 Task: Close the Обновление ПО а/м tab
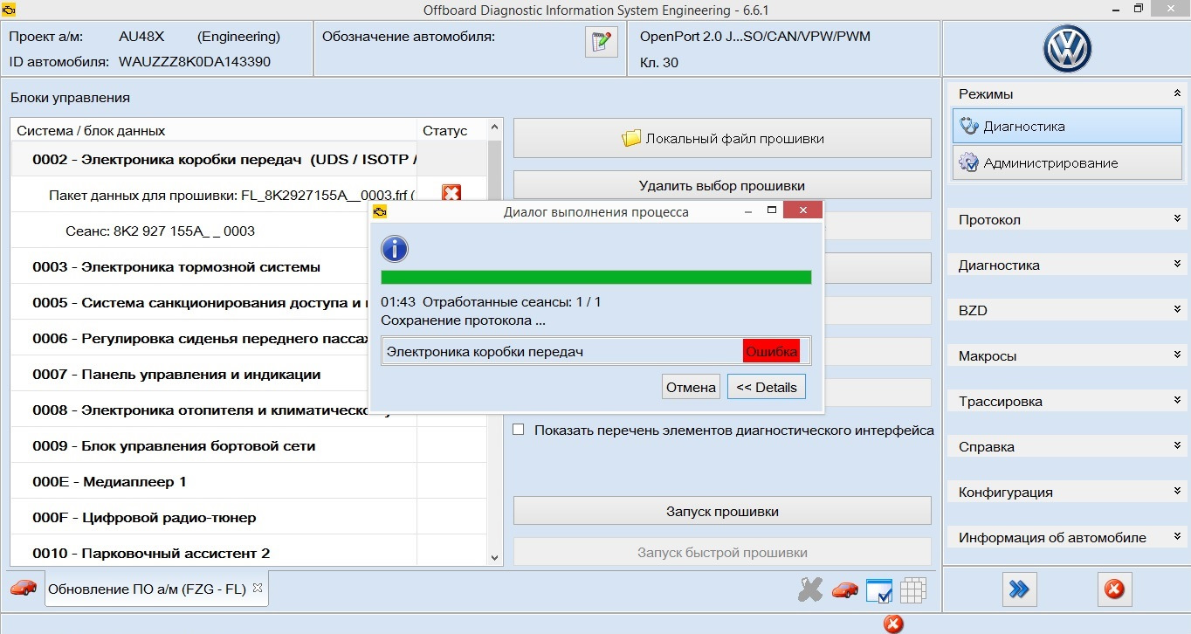[x=258, y=588]
